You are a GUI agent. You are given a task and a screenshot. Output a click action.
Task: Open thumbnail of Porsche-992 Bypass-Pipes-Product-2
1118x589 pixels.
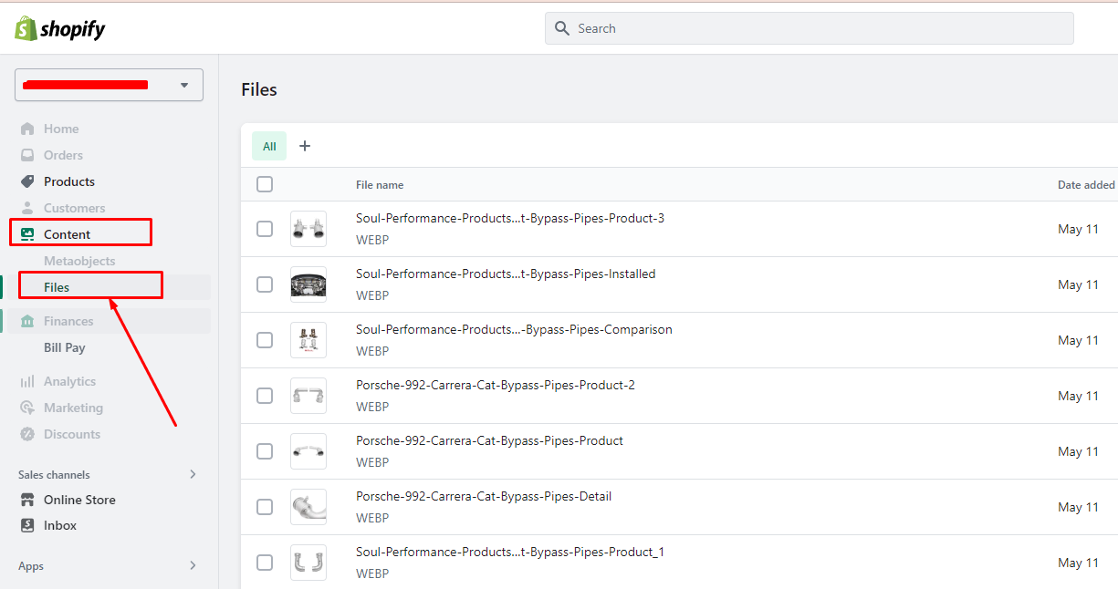(x=308, y=396)
